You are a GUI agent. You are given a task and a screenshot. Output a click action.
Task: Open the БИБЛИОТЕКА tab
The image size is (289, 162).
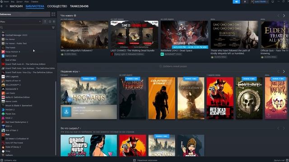coord(35,6)
